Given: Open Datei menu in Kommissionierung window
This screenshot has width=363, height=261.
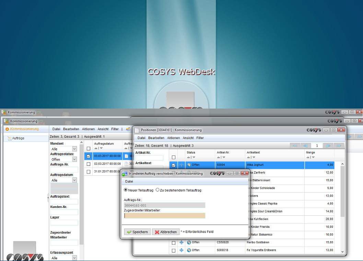Looking at the screenshot, I should pos(56,129).
